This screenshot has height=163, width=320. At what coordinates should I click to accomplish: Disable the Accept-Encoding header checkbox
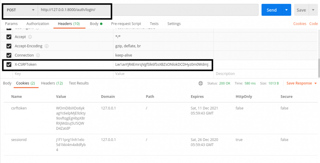point(9,46)
